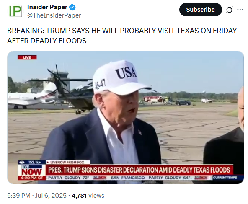Click the red LIVE badge on video
The image size is (248, 204).
coord(27,57)
